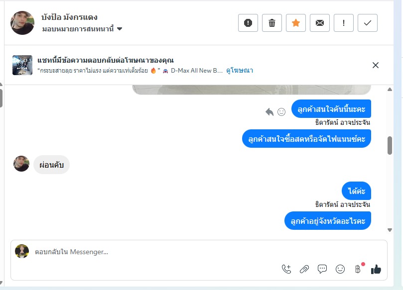Image resolution: width=403 pixels, height=290 pixels.
Task: Open the "ดูโฆษณา" ad link
Action: pos(240,71)
